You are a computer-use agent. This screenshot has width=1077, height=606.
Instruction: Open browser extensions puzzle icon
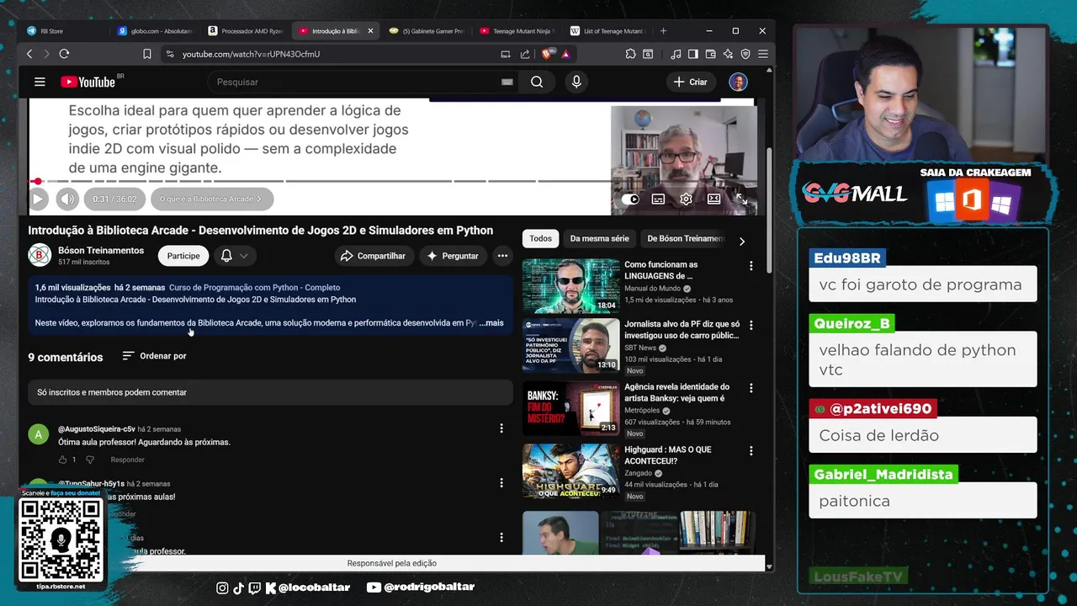(x=631, y=54)
